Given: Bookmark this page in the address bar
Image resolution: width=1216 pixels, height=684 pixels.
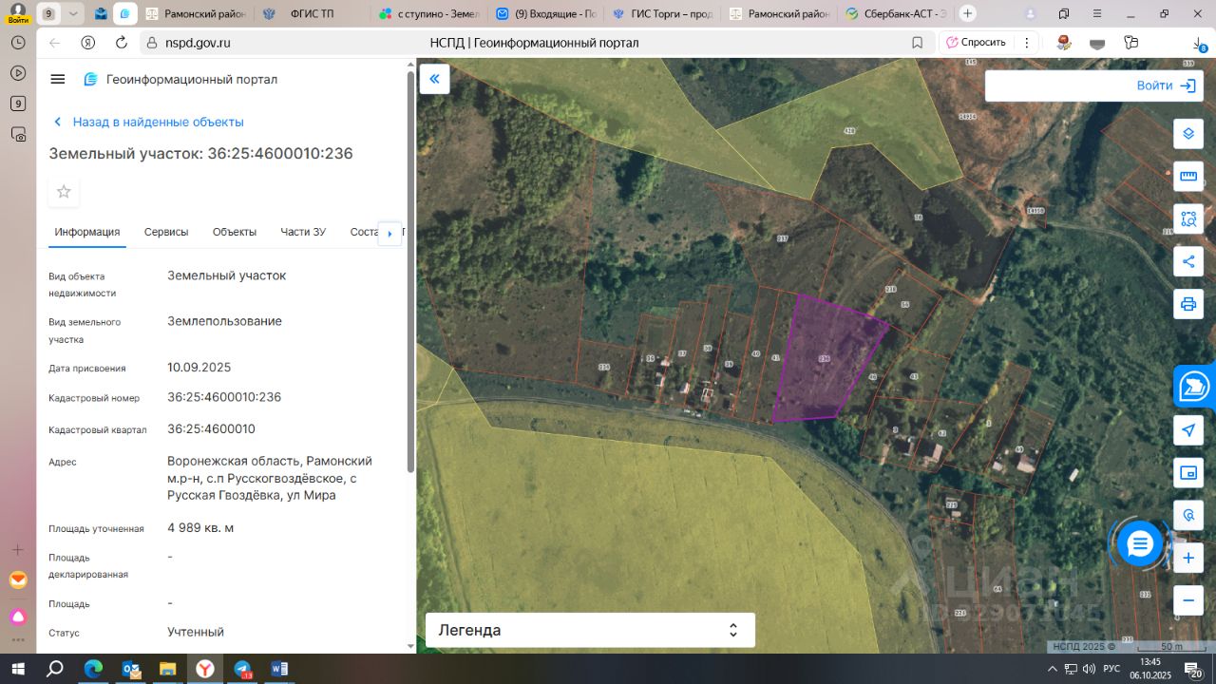Looking at the screenshot, I should coord(917,43).
